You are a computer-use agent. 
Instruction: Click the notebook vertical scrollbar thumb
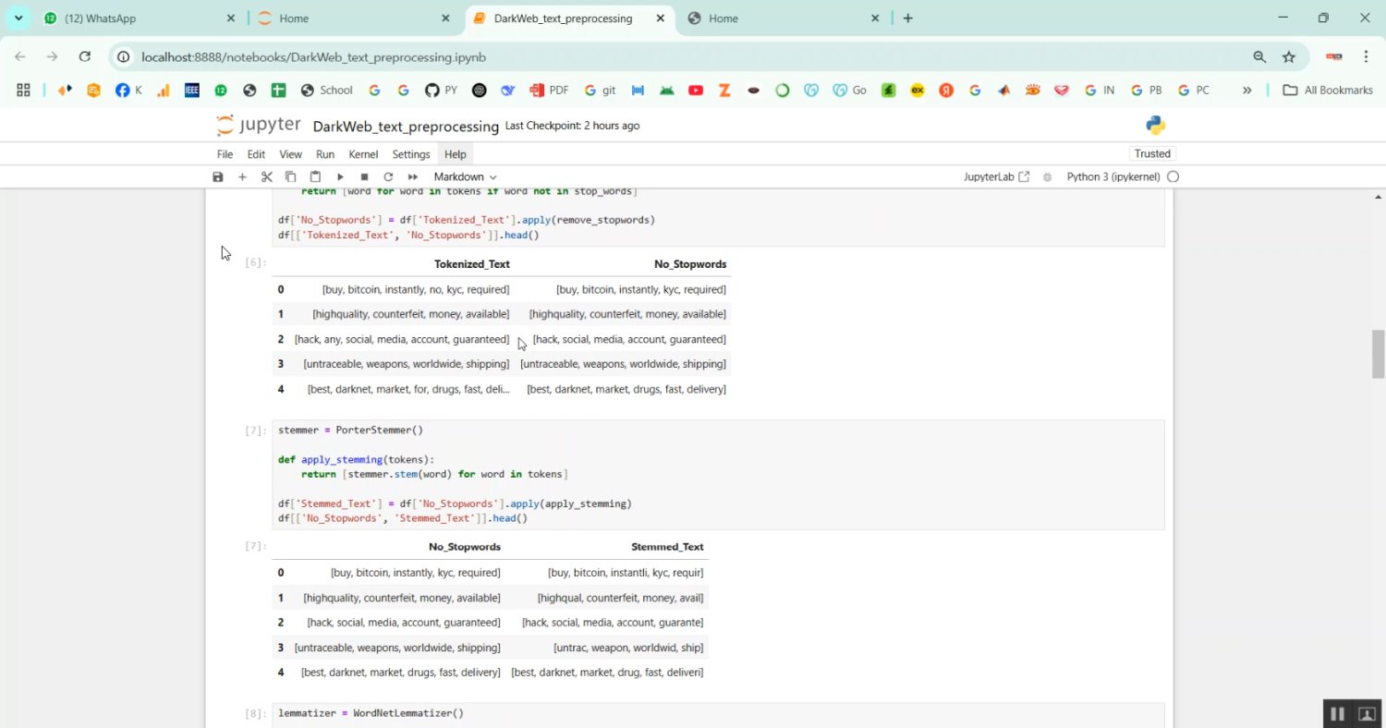tap(1378, 354)
